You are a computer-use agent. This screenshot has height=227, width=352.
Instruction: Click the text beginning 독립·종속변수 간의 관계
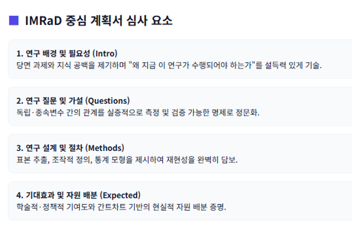(138, 112)
